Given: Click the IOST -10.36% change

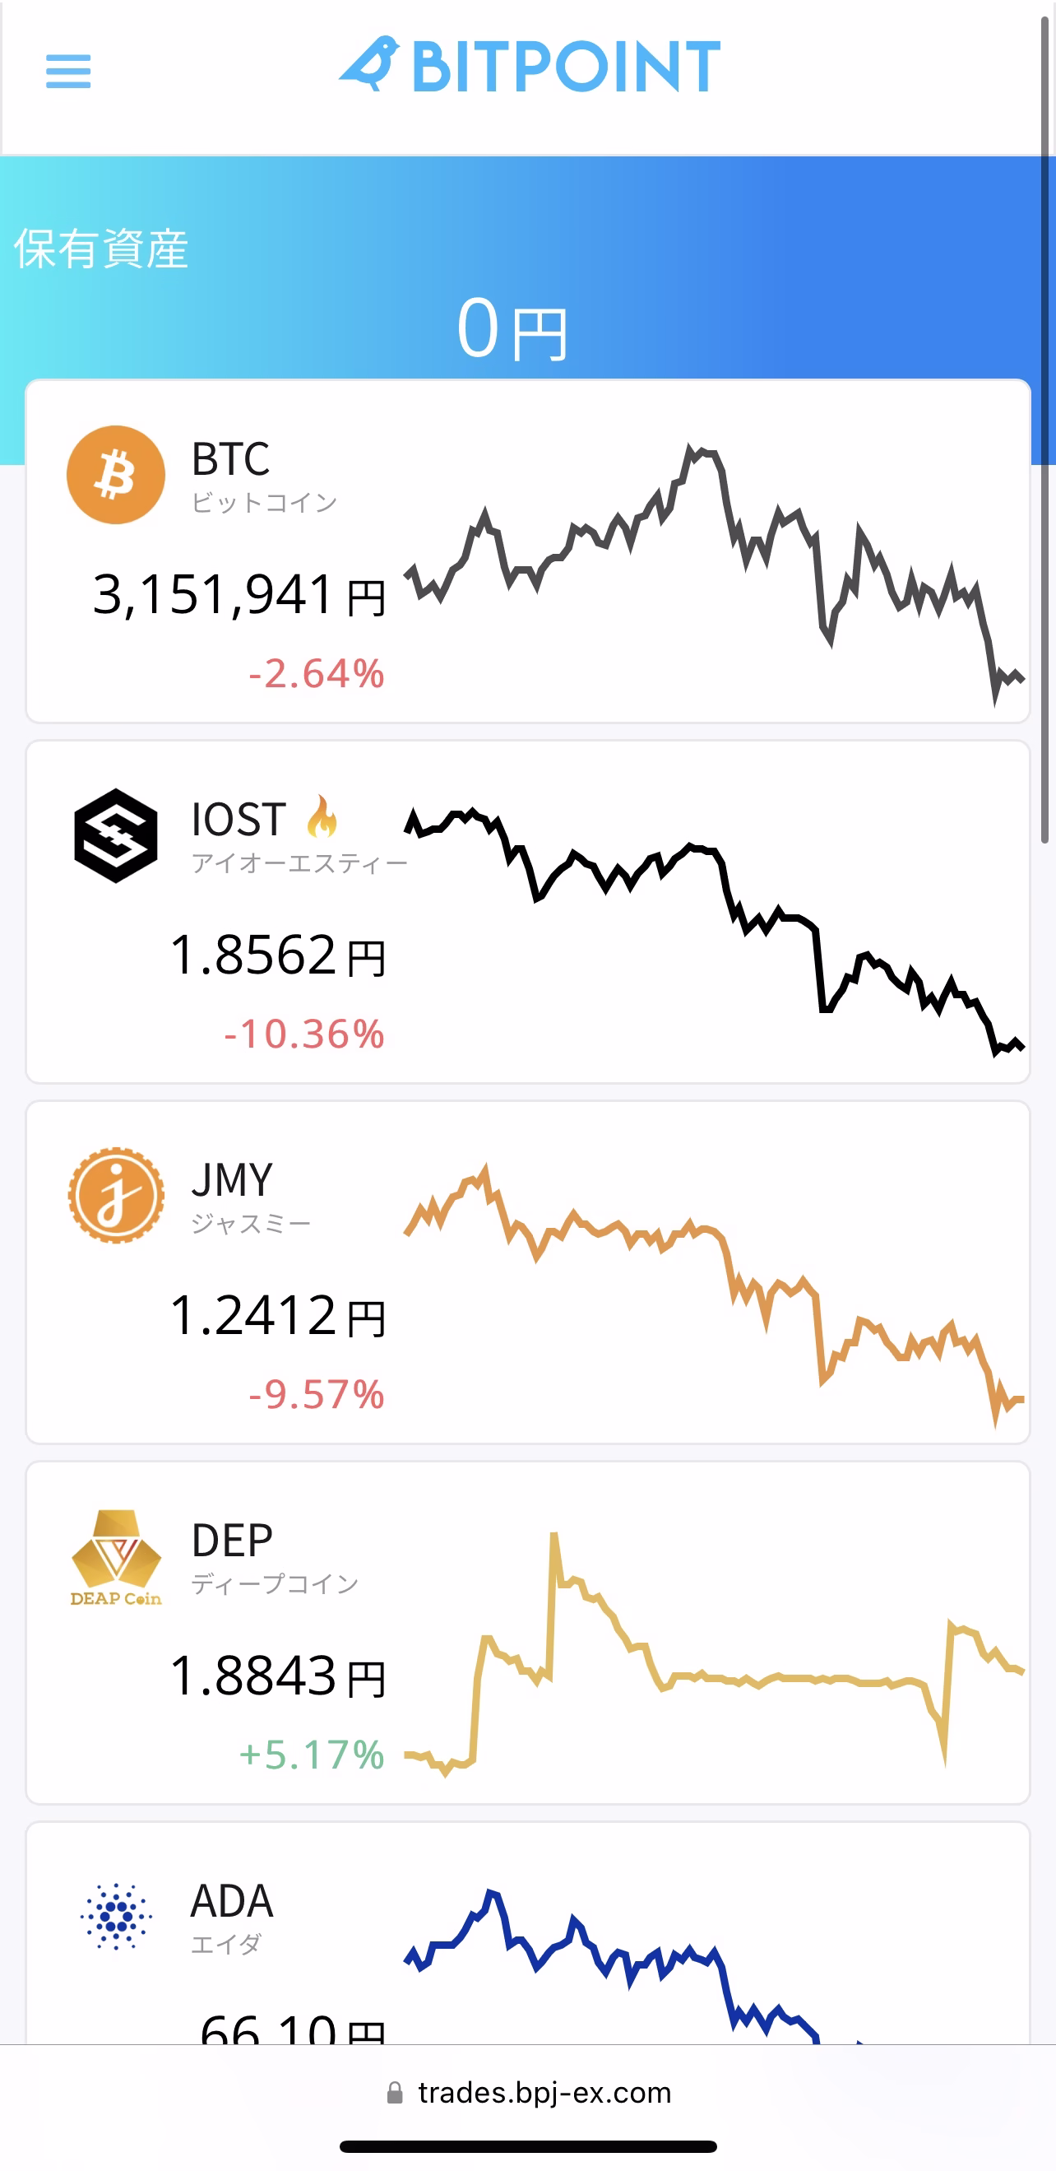Looking at the screenshot, I should click(x=304, y=1034).
